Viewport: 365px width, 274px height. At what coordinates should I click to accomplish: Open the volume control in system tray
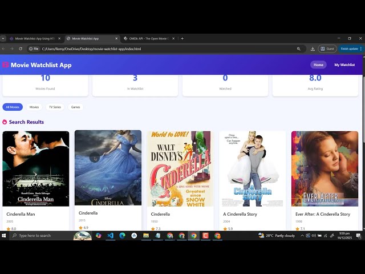tap(314, 236)
